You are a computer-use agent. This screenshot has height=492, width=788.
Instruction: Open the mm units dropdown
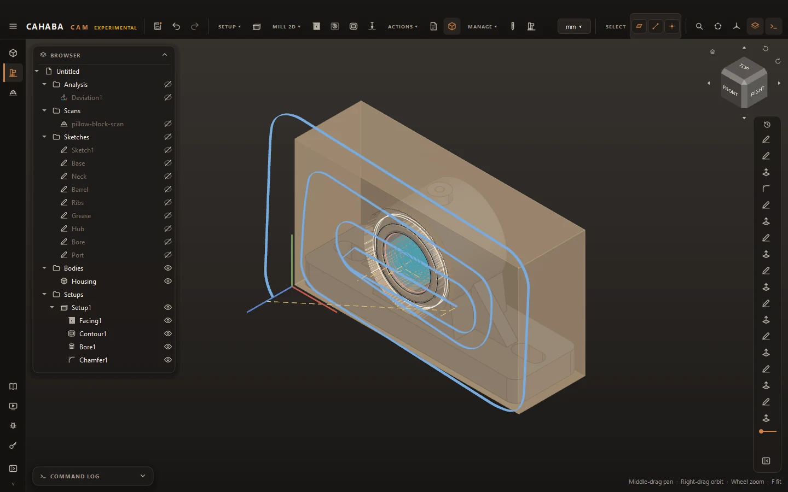(x=574, y=26)
